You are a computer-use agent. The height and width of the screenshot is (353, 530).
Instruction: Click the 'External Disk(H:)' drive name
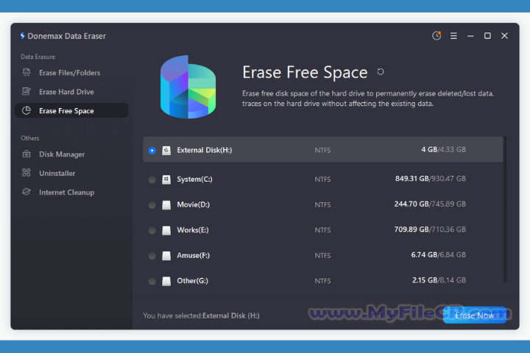coord(205,150)
